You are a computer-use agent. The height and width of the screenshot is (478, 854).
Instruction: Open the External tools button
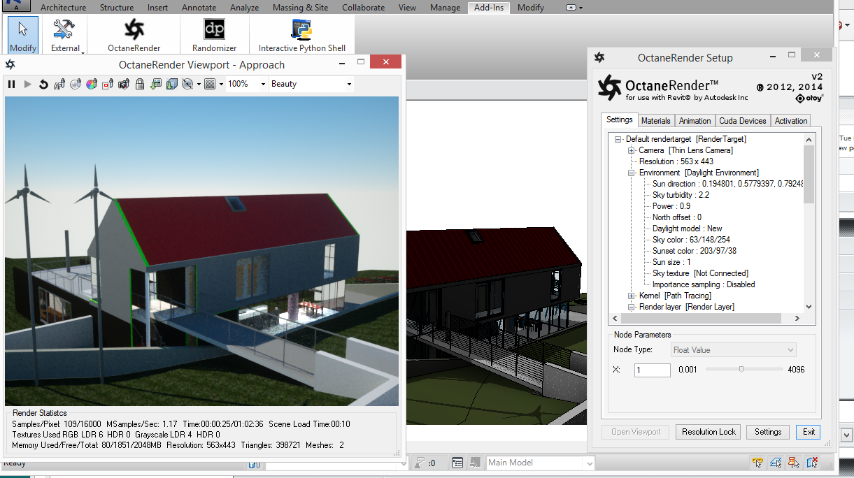coord(65,34)
